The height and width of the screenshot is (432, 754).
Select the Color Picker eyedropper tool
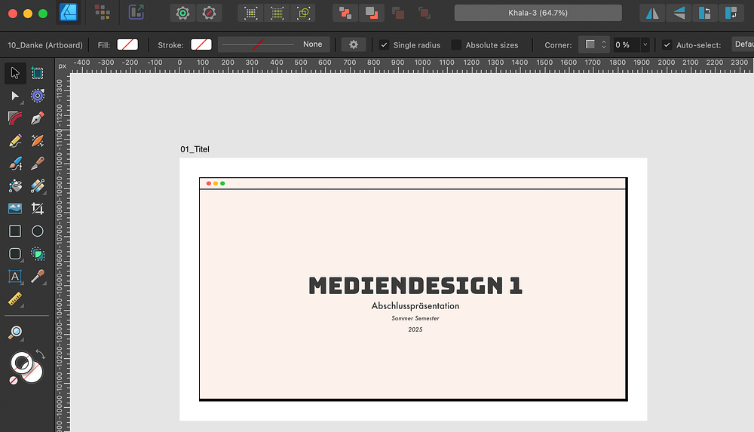coord(38,276)
